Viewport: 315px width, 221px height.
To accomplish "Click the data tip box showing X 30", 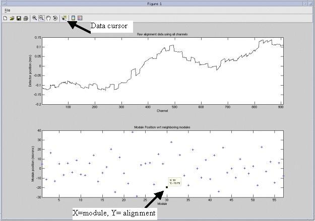I will 174,182.
